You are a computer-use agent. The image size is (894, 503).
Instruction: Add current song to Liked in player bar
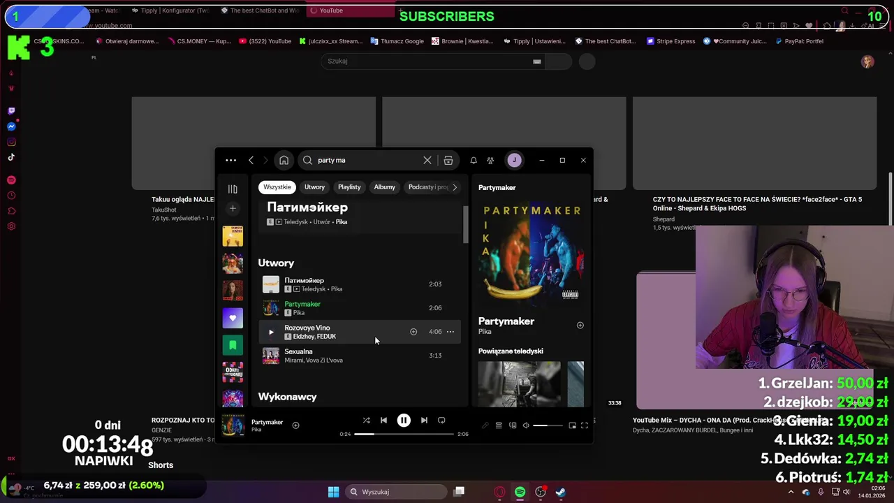(295, 425)
